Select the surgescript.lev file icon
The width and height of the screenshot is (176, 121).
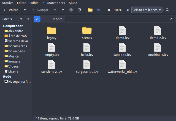pyautogui.click(x=87, y=64)
